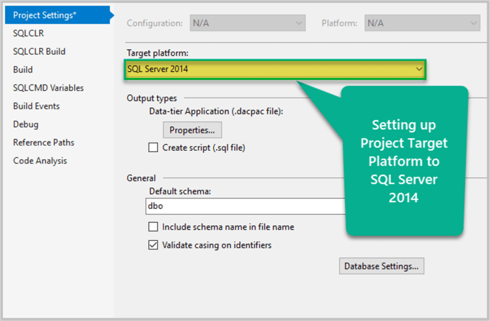Click the Default schema label
The height and width of the screenshot is (321, 490).
click(180, 191)
